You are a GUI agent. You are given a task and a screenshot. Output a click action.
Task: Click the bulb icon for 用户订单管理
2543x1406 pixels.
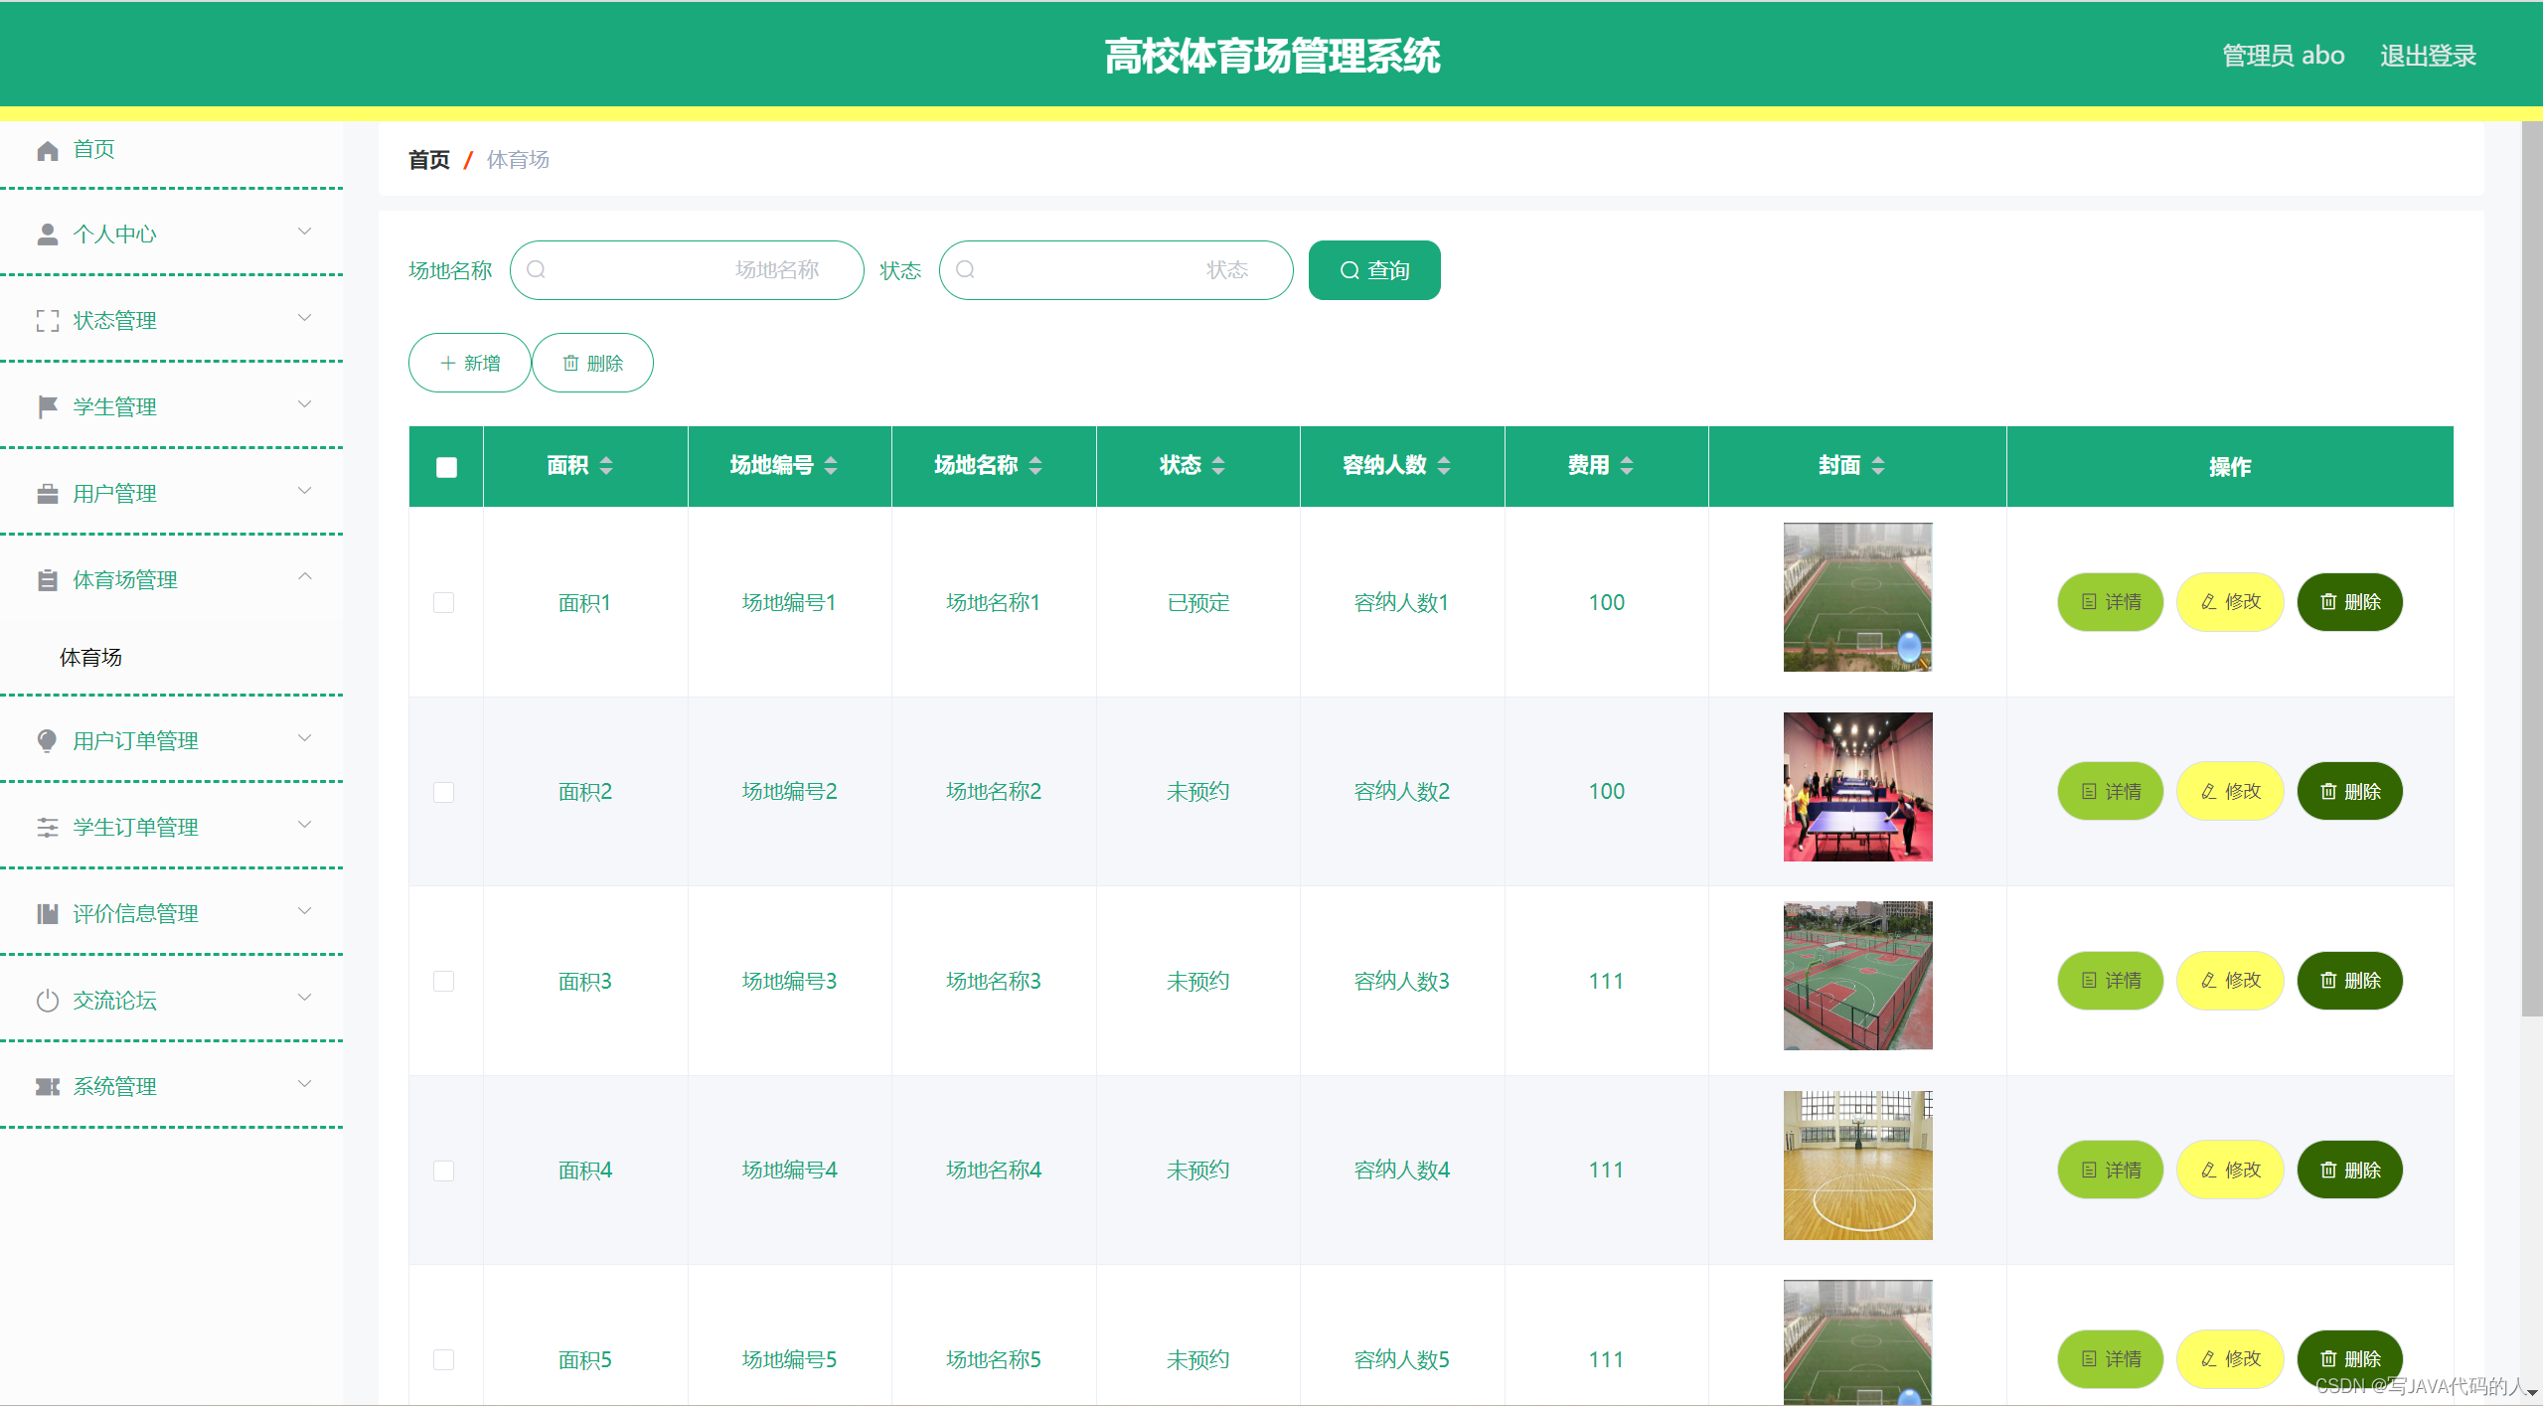coord(47,741)
